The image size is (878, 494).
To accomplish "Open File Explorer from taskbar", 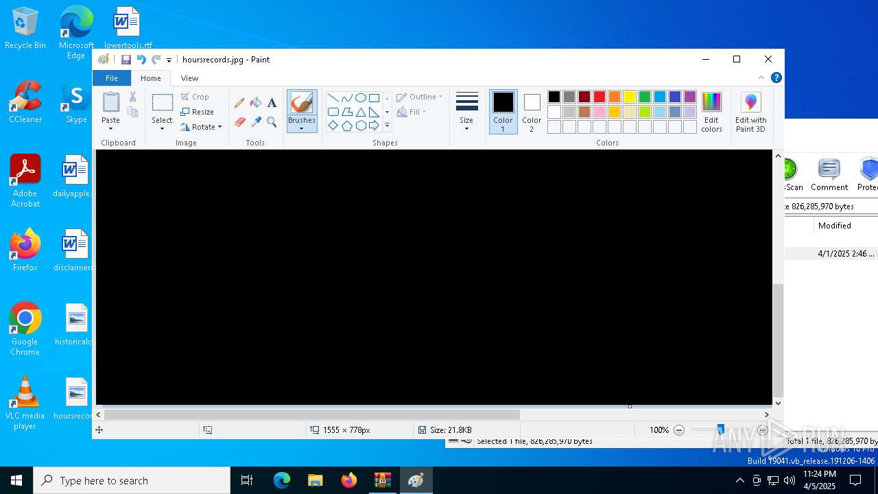I will [316, 480].
